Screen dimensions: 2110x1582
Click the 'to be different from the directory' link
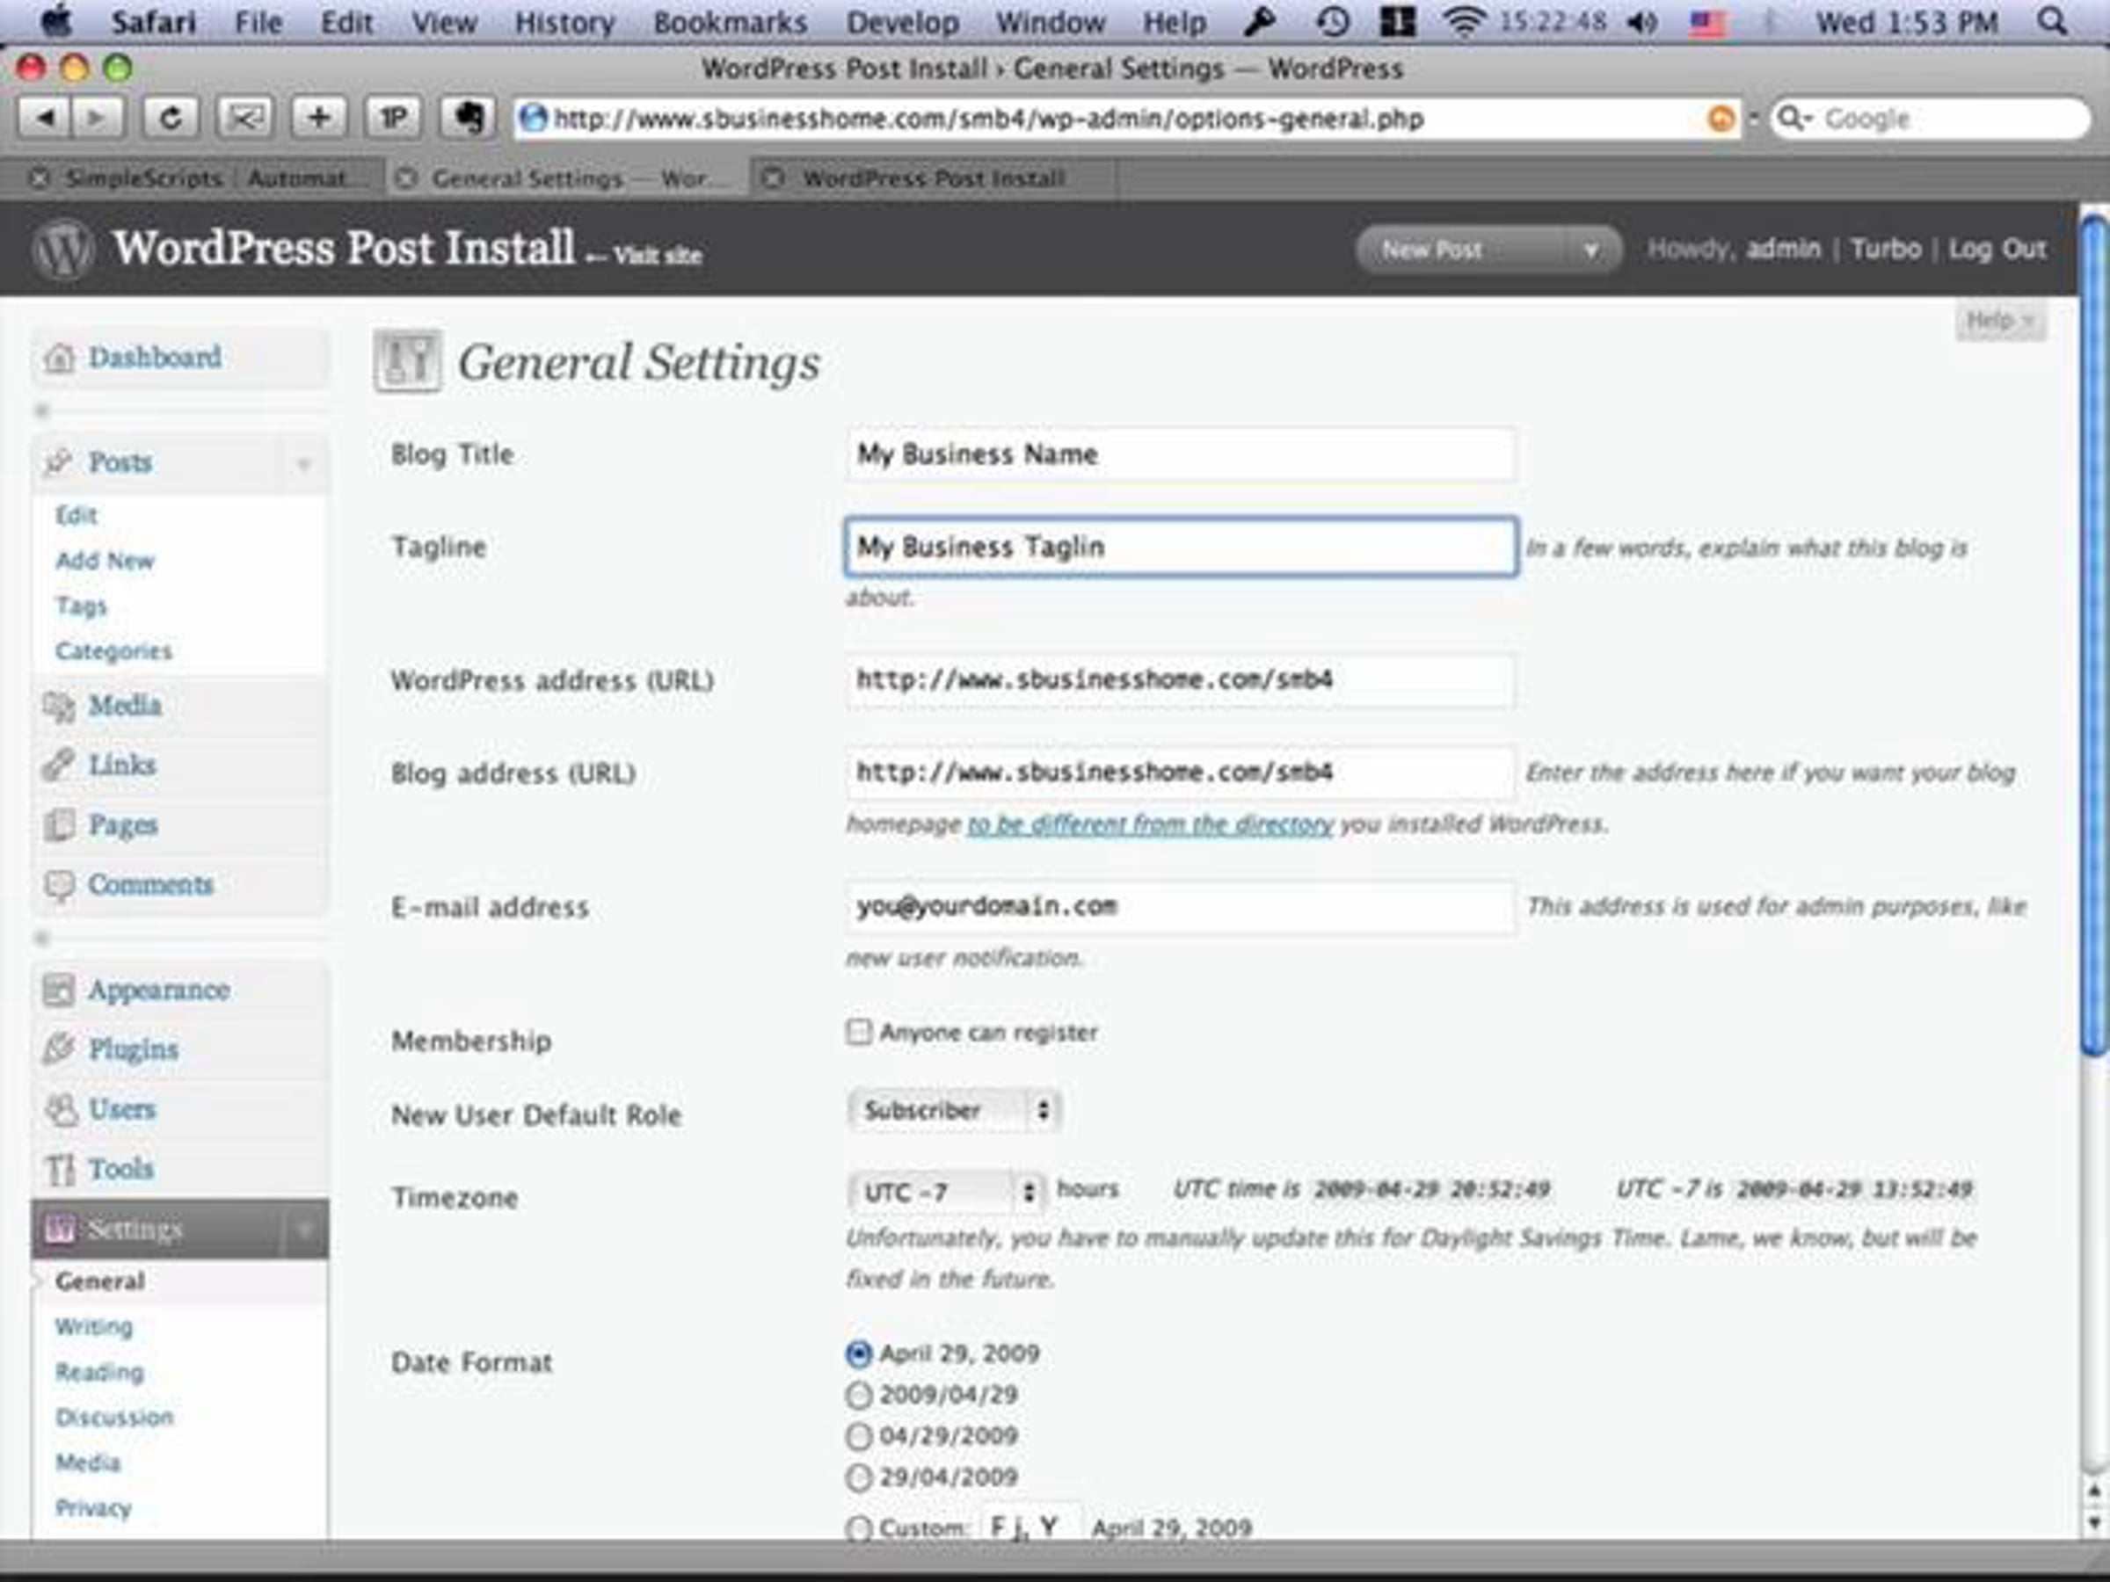(x=1150, y=824)
